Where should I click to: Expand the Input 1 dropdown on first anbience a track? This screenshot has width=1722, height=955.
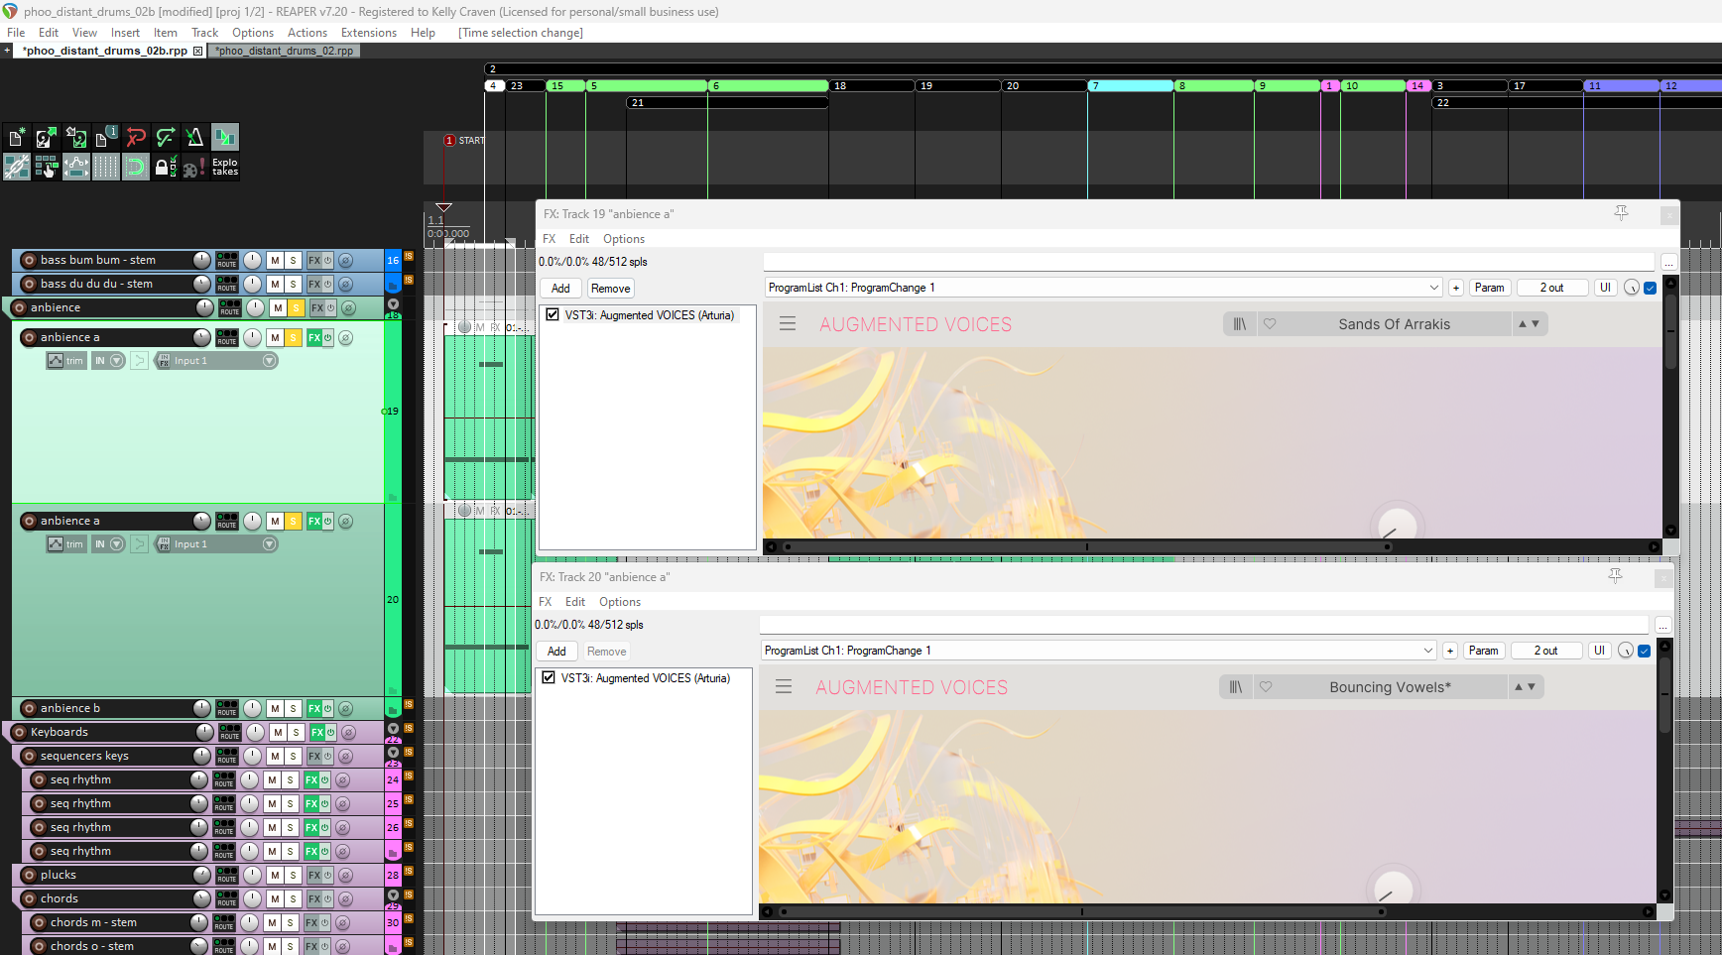pos(269,361)
